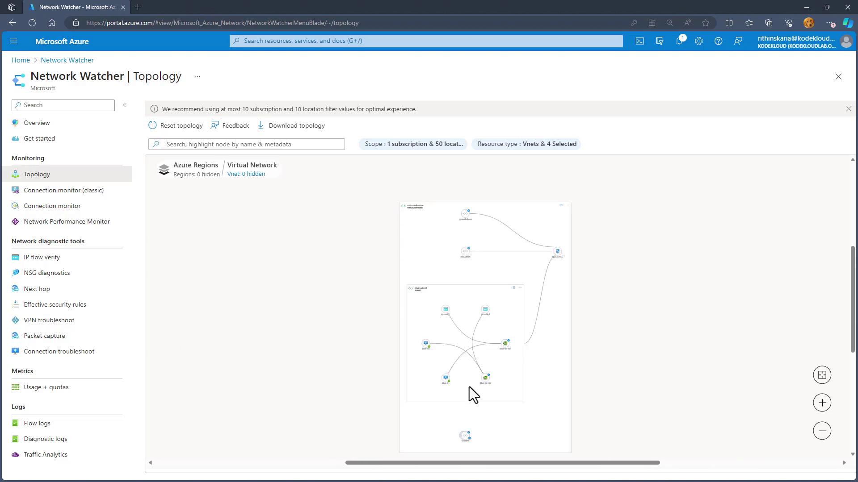
Task: Click the zoom in plus button
Action: [x=822, y=403]
